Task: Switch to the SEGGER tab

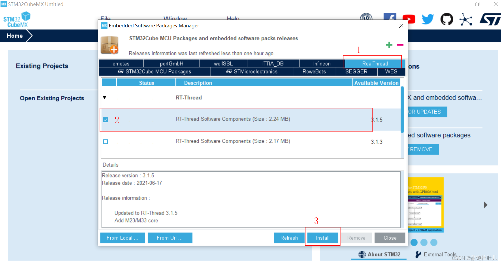Action: pos(356,72)
